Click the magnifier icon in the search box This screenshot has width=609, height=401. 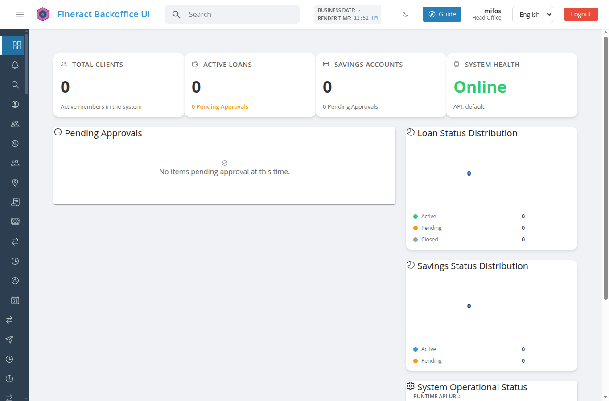[177, 14]
